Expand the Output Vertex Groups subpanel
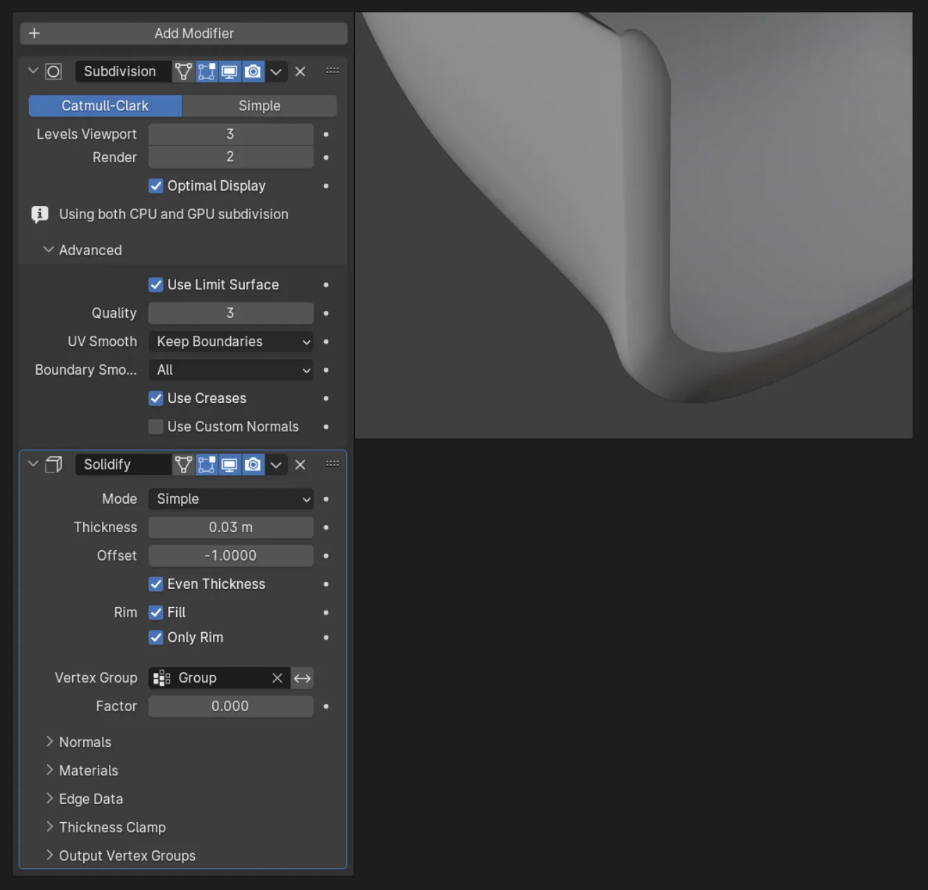Image resolution: width=928 pixels, height=890 pixels. (49, 855)
